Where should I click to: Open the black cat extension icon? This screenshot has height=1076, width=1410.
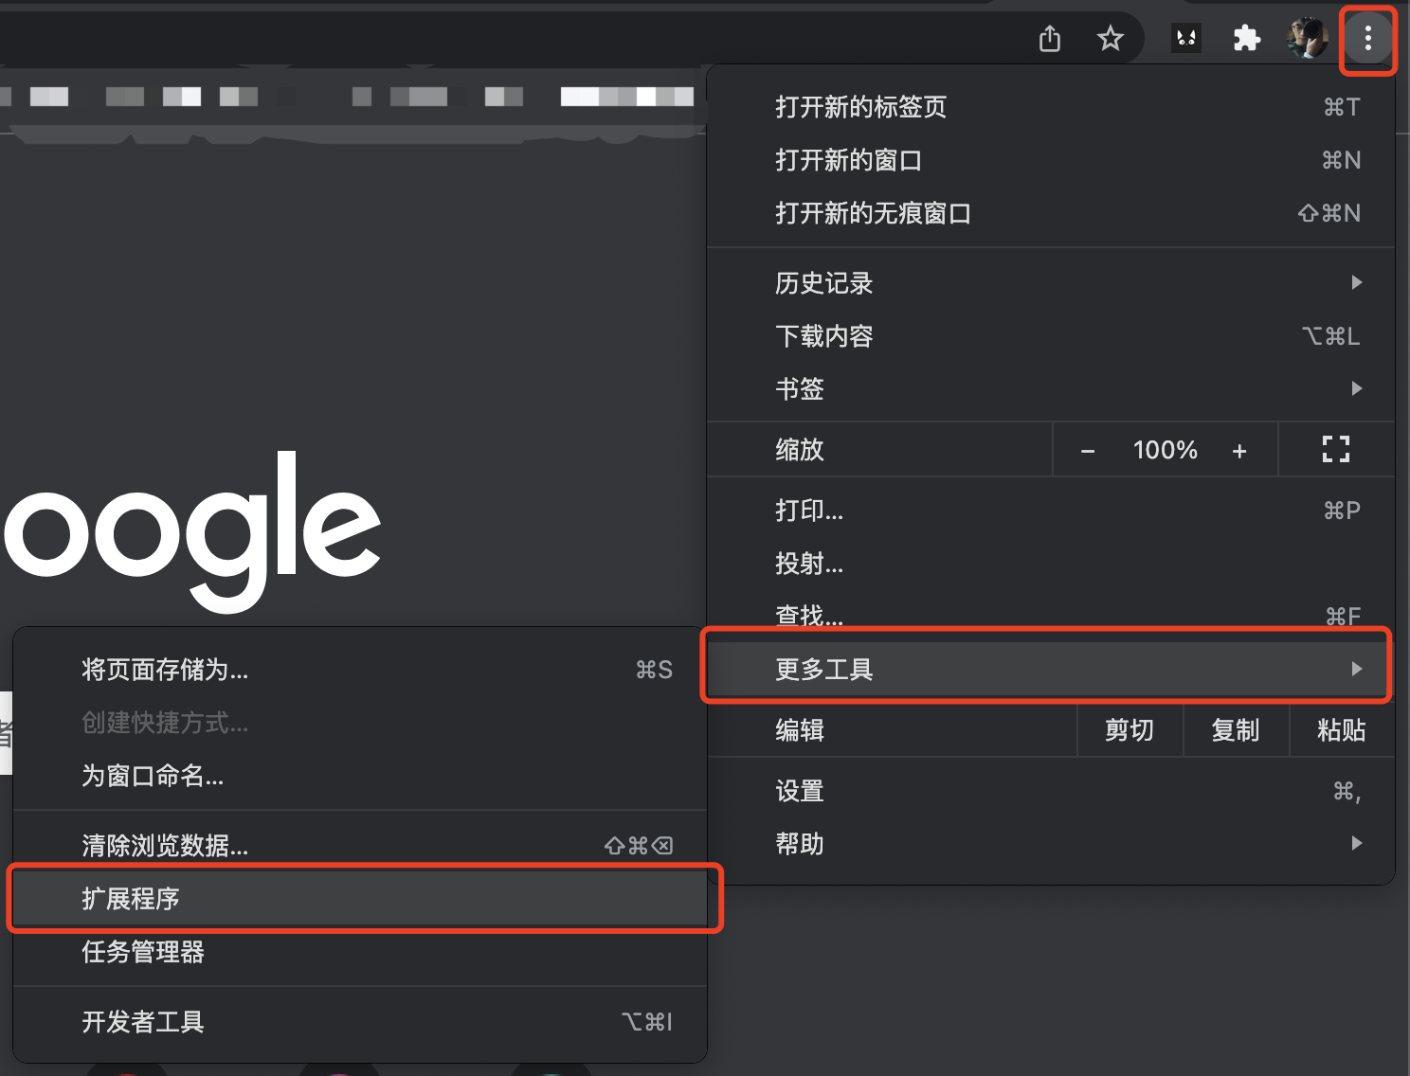[1185, 39]
